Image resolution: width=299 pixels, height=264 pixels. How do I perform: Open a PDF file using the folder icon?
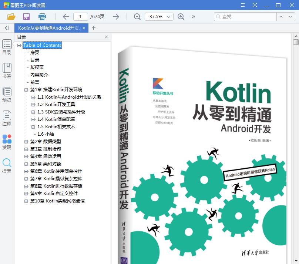click(11, 17)
